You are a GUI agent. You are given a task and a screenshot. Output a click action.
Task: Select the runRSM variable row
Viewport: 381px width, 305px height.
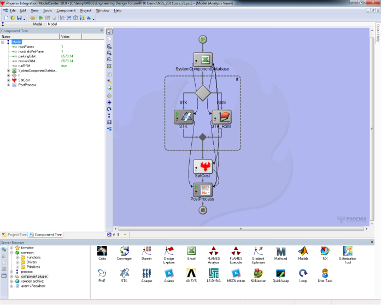24,66
